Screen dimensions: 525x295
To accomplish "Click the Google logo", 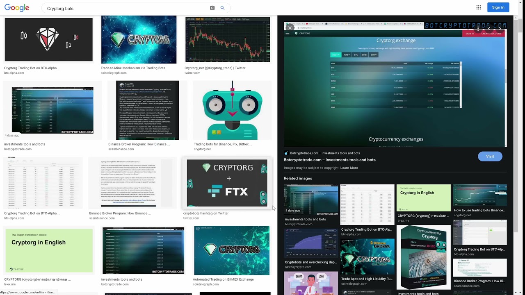I will (17, 8).
